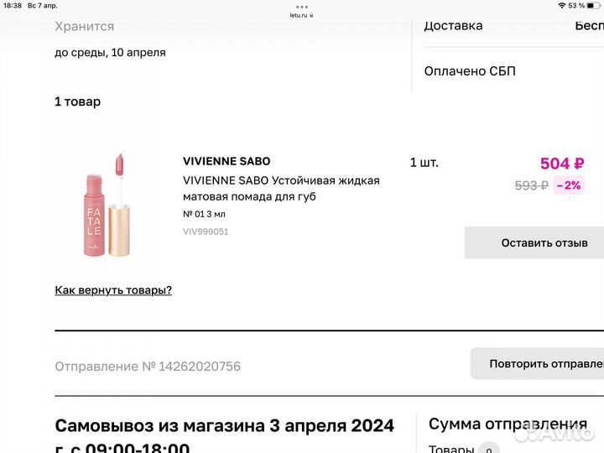Click the price '504 ₽'
The width and height of the screenshot is (604, 453).
tap(562, 164)
